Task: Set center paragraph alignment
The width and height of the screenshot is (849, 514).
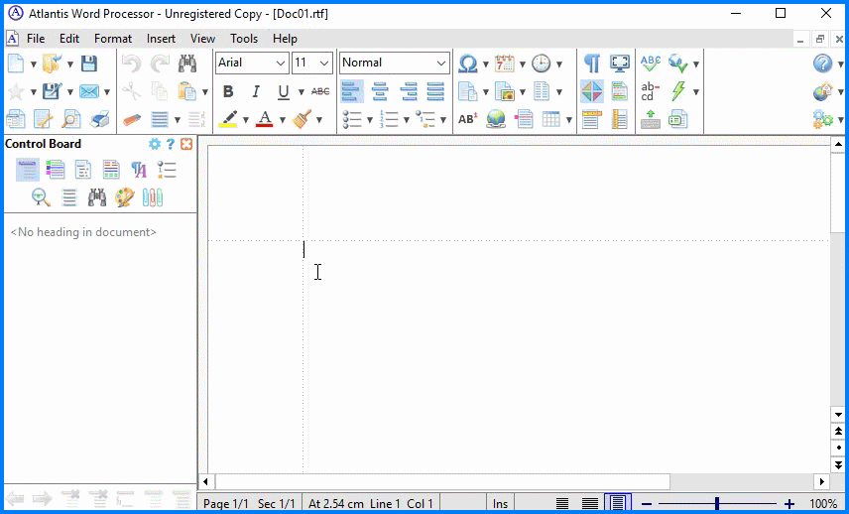Action: pyautogui.click(x=380, y=91)
